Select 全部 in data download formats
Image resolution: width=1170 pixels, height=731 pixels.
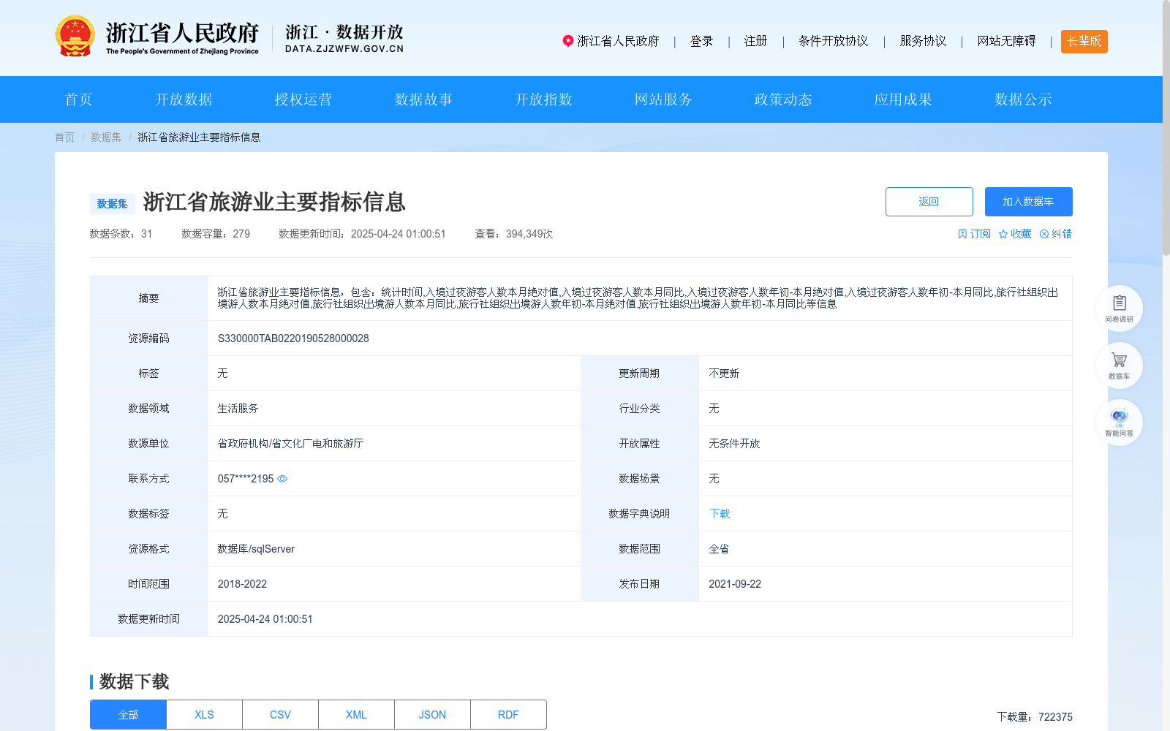(127, 714)
